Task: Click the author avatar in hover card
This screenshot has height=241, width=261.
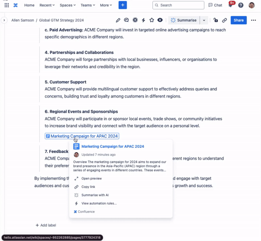Action: click(x=77, y=155)
